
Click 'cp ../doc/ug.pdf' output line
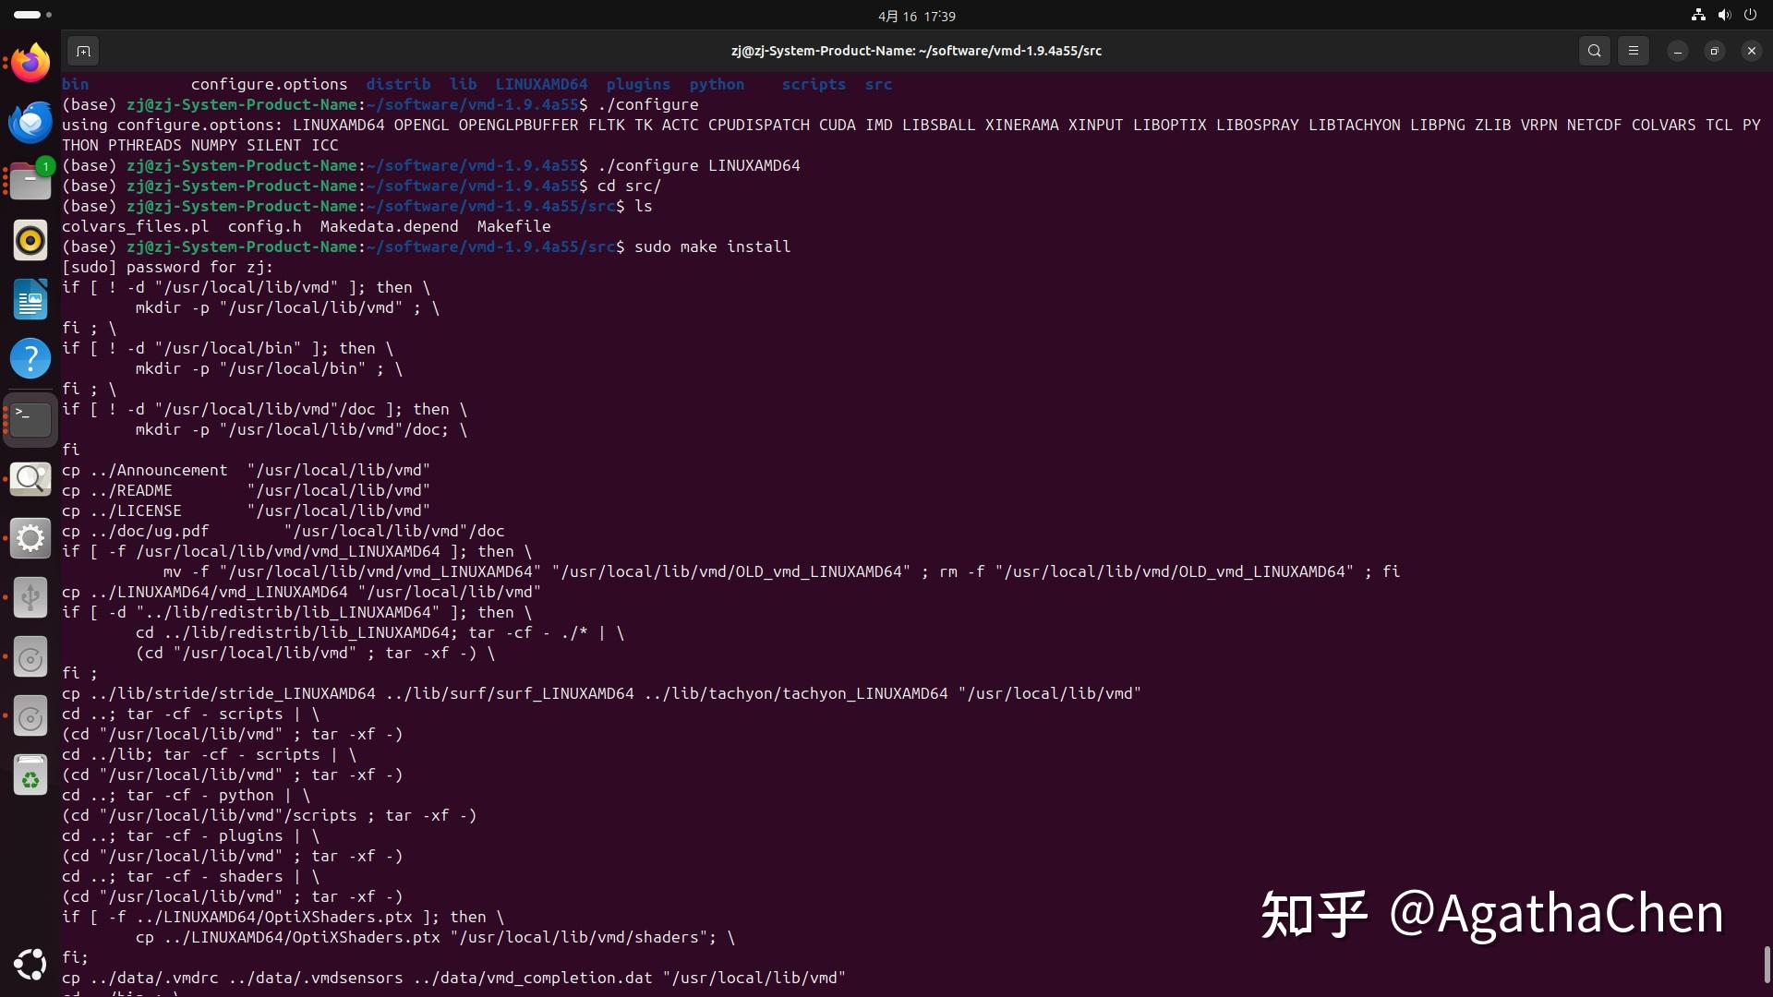283,531
